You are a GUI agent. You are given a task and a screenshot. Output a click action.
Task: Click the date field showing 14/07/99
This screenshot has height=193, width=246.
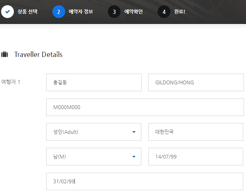196,157
